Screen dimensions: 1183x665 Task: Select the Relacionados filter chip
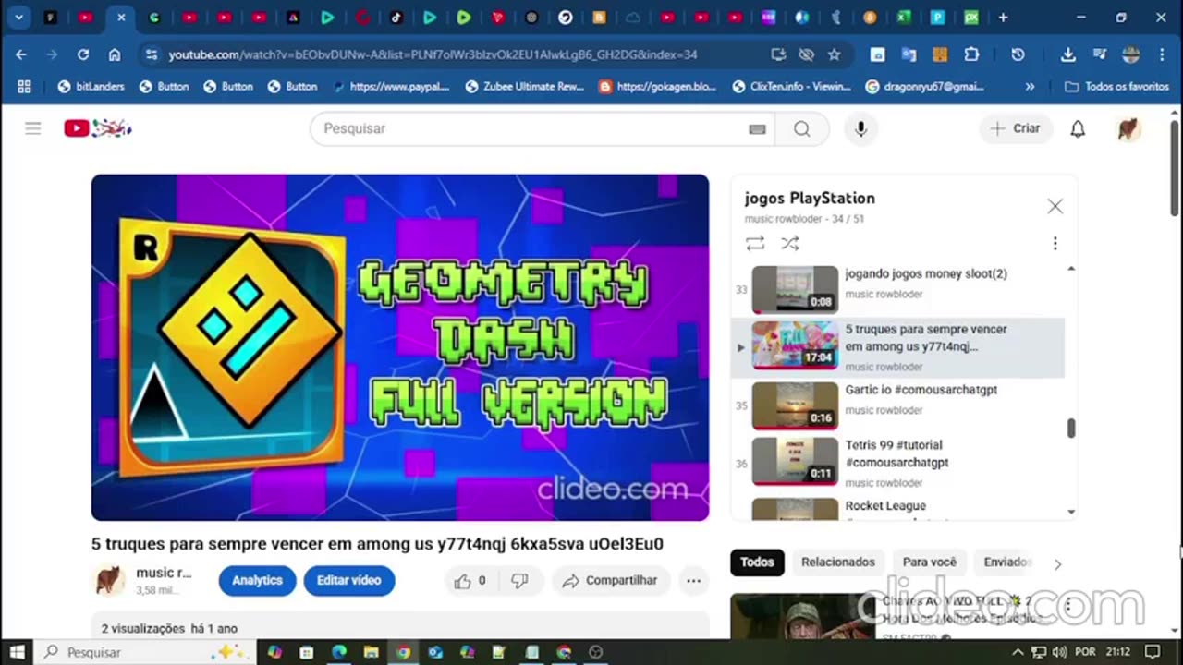point(837,562)
